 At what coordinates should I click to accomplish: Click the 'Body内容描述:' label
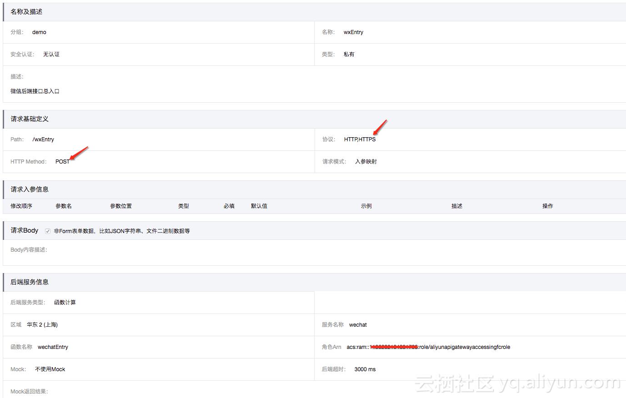pos(29,250)
